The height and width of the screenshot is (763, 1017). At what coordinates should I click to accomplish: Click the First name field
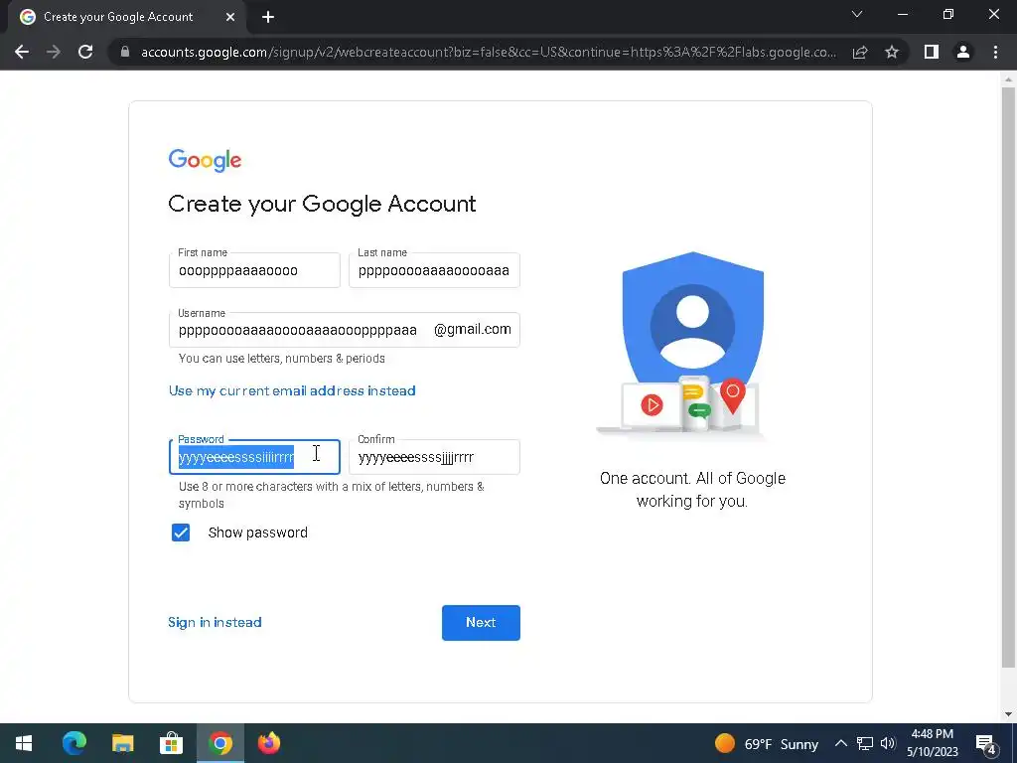[254, 270]
